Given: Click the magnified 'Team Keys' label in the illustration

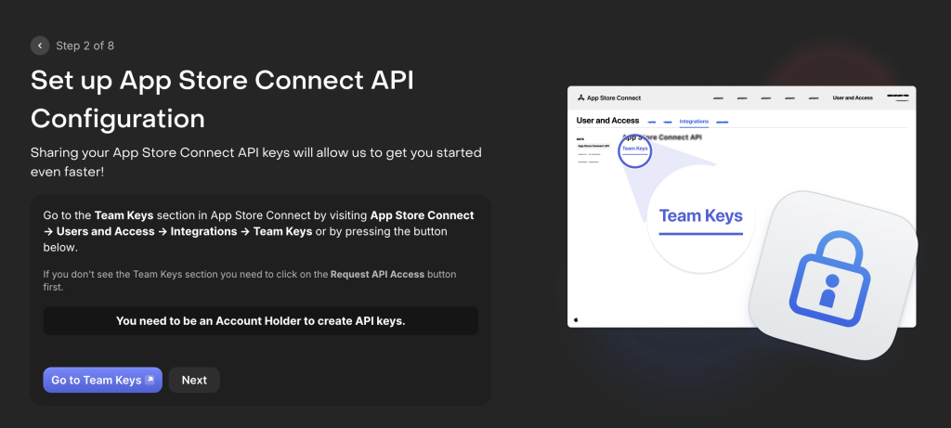Looking at the screenshot, I should click(700, 215).
